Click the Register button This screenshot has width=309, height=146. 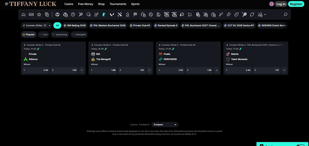point(296,4)
